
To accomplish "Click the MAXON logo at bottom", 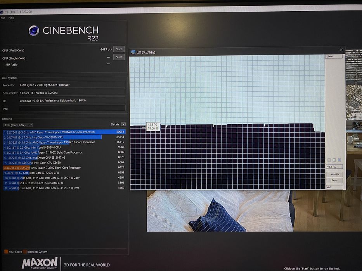I will tap(40, 263).
